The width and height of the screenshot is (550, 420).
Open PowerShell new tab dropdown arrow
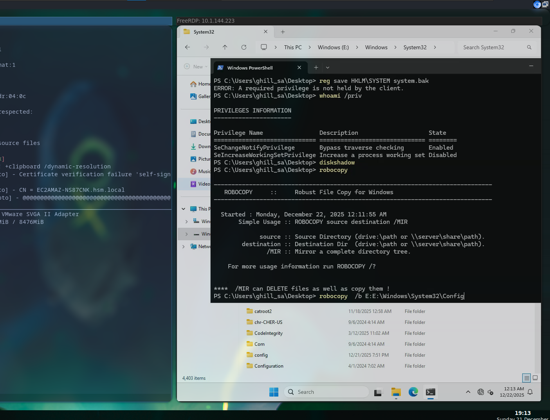328,68
